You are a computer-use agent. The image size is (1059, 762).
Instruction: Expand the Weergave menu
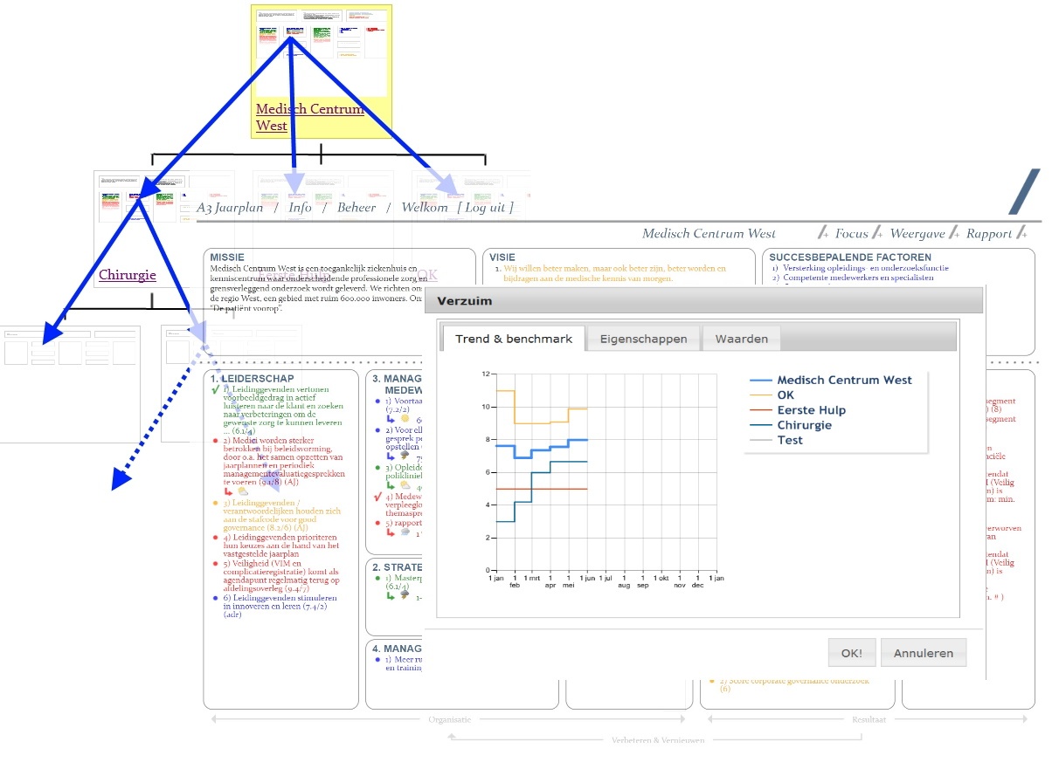click(917, 234)
